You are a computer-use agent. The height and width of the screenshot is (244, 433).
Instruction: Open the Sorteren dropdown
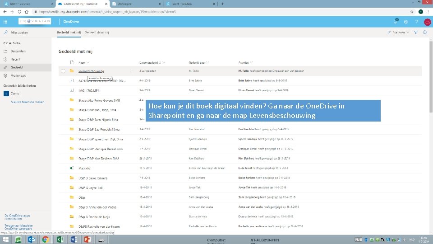[398, 33]
